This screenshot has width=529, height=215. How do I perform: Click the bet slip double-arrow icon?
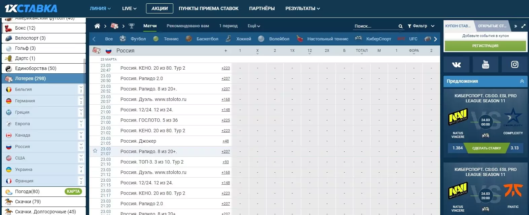(x=516, y=26)
